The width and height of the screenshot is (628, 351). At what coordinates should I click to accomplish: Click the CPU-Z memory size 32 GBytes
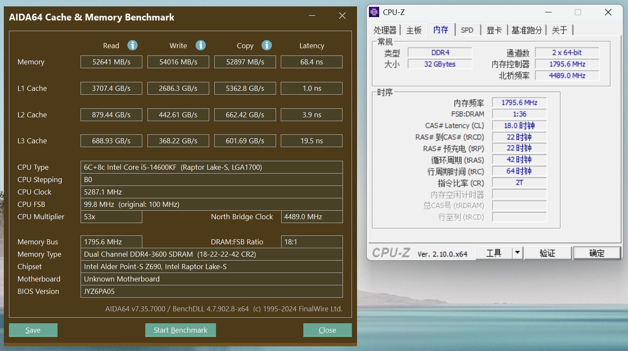[x=440, y=64]
